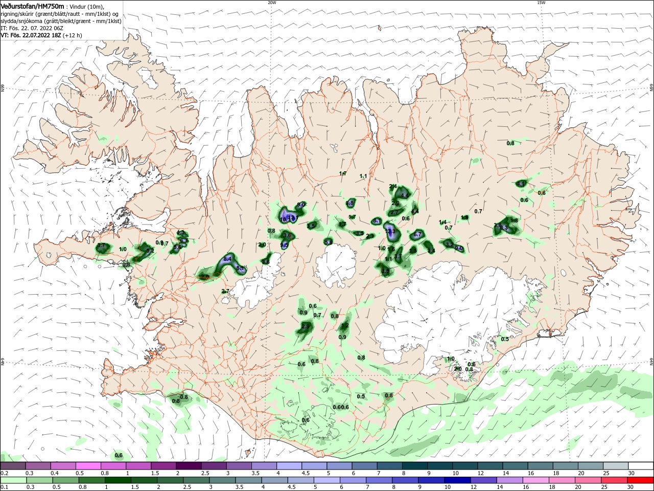
Task: Click the valid time line 'VT: Fös. 22.07.2022 18Z'
Action: [x=31, y=35]
